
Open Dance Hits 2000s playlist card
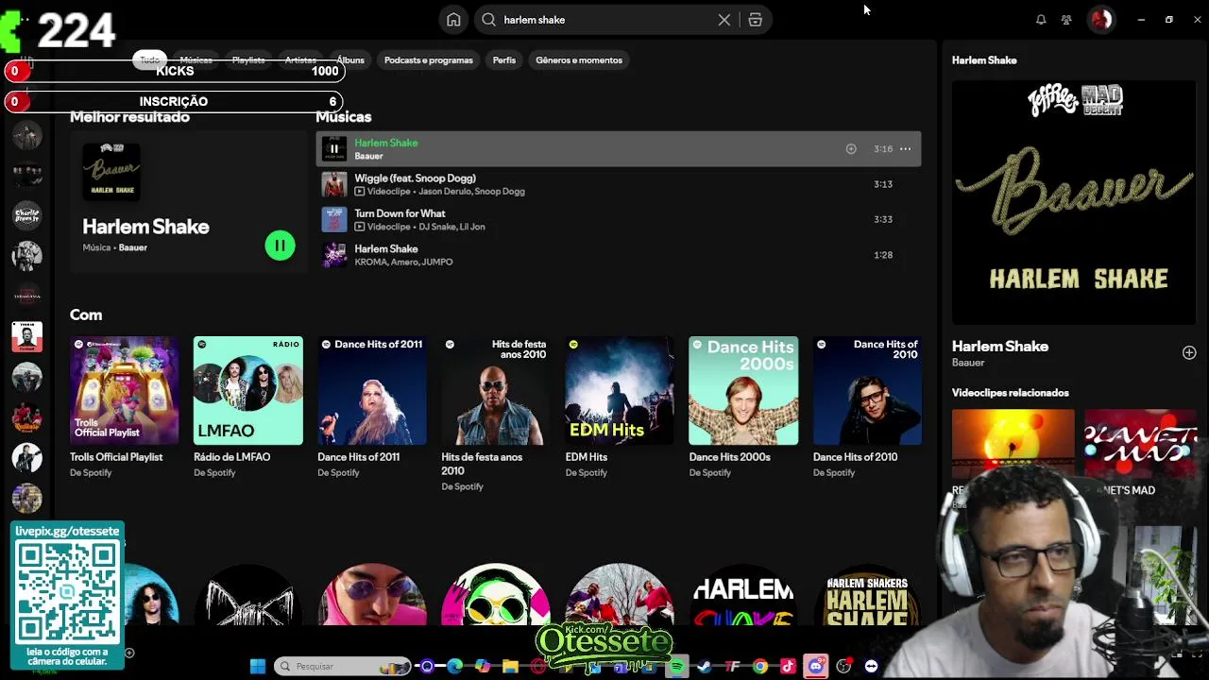(743, 407)
